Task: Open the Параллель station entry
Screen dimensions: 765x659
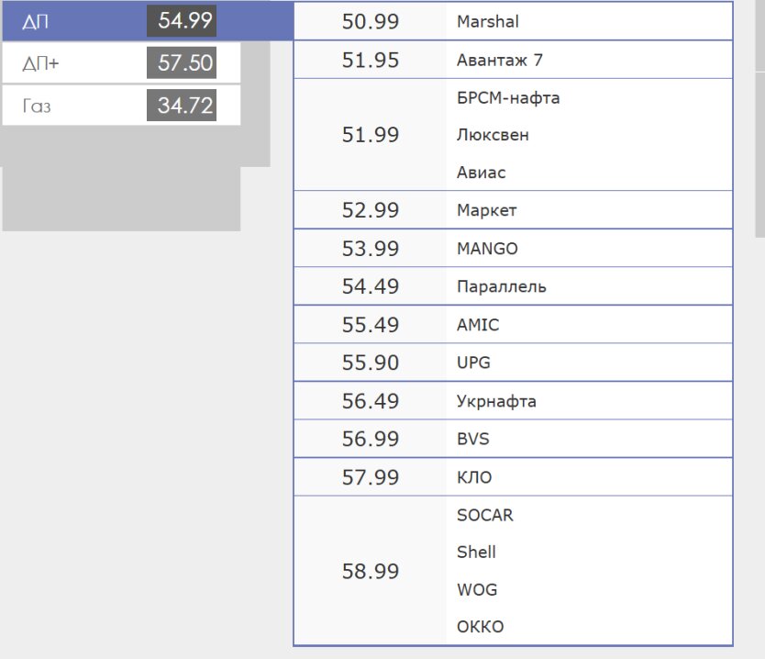Action: [x=502, y=286]
